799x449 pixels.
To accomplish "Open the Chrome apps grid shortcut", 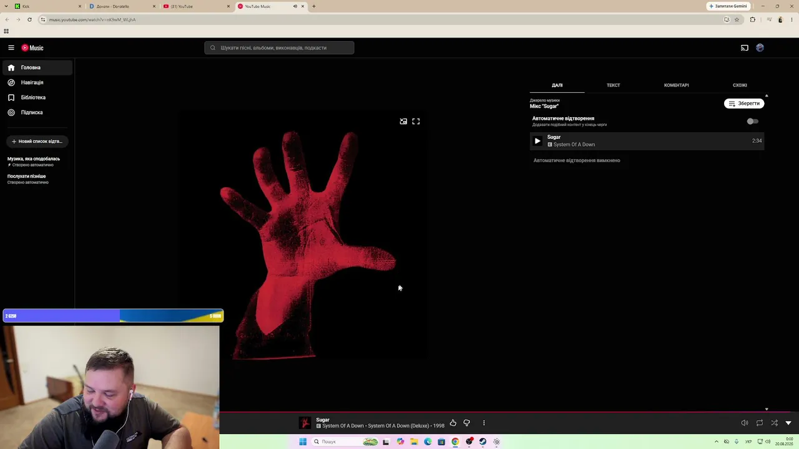I will pyautogui.click(x=6, y=31).
